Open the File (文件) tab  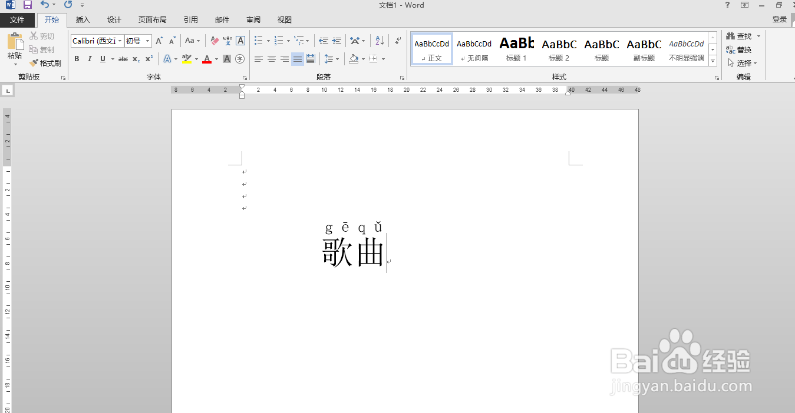pyautogui.click(x=17, y=20)
